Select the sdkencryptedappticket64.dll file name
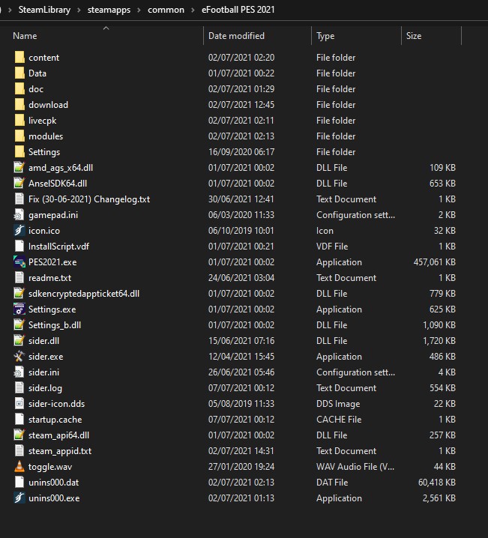Image resolution: width=488 pixels, height=538 pixels. pyautogui.click(x=84, y=294)
